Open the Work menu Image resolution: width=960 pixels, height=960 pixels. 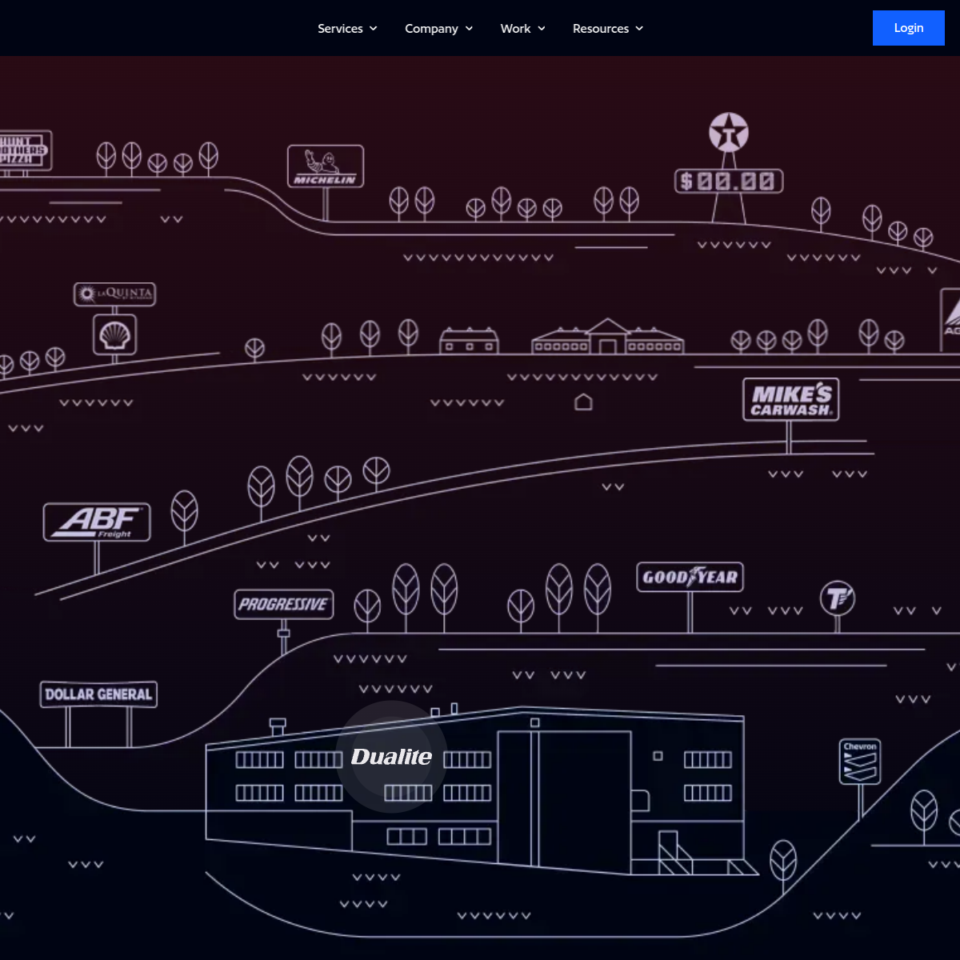(522, 28)
